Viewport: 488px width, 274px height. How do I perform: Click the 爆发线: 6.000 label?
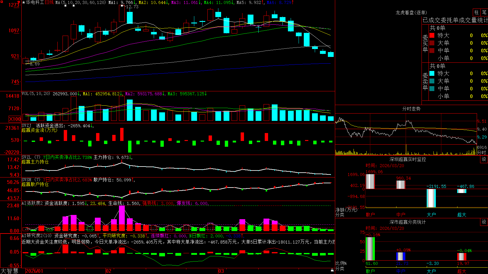(x=192, y=203)
